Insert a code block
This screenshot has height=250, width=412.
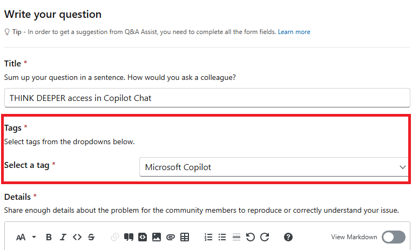coord(143,237)
